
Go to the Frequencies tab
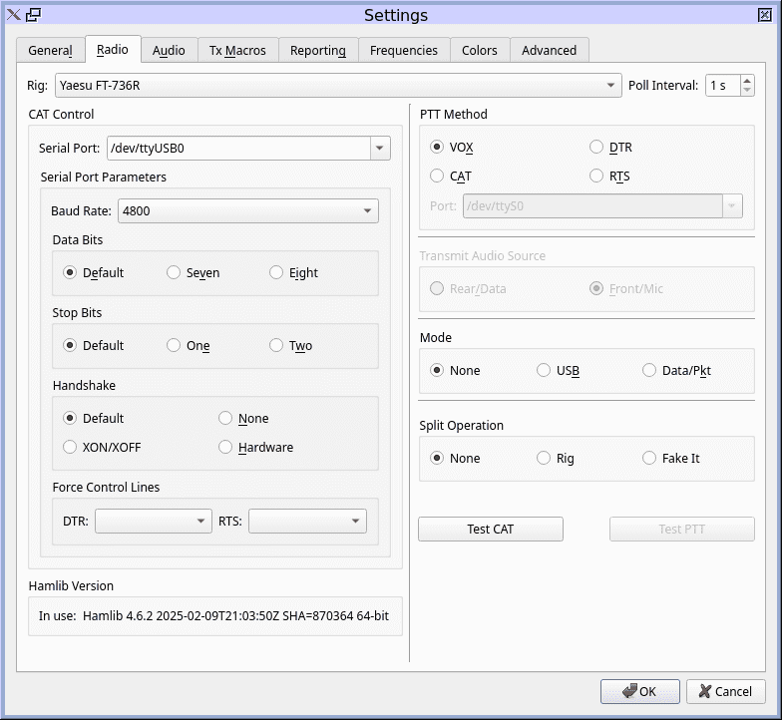[x=403, y=50]
